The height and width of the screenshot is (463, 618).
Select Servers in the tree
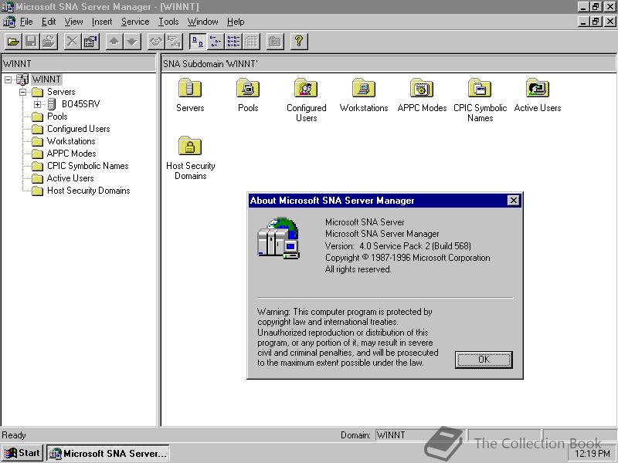(61, 92)
